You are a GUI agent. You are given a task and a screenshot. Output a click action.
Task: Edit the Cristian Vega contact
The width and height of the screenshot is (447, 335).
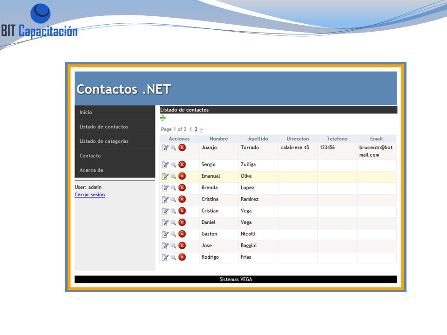165,211
